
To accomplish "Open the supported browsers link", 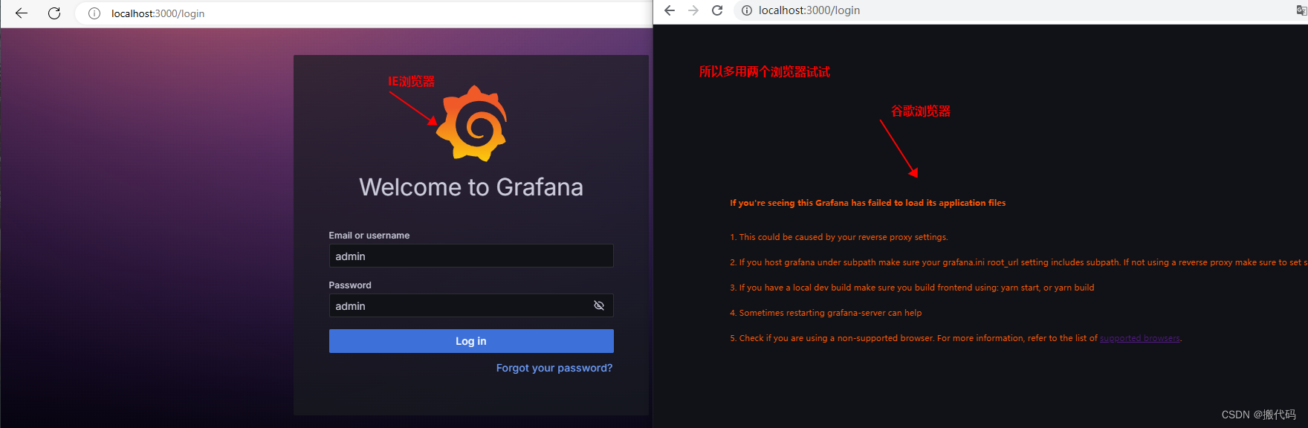I will click(1140, 338).
